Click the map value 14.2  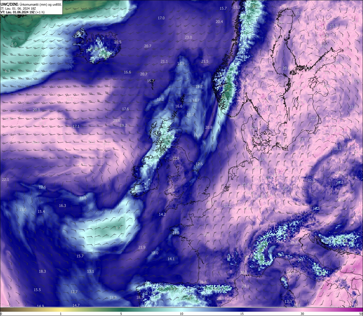162,215
